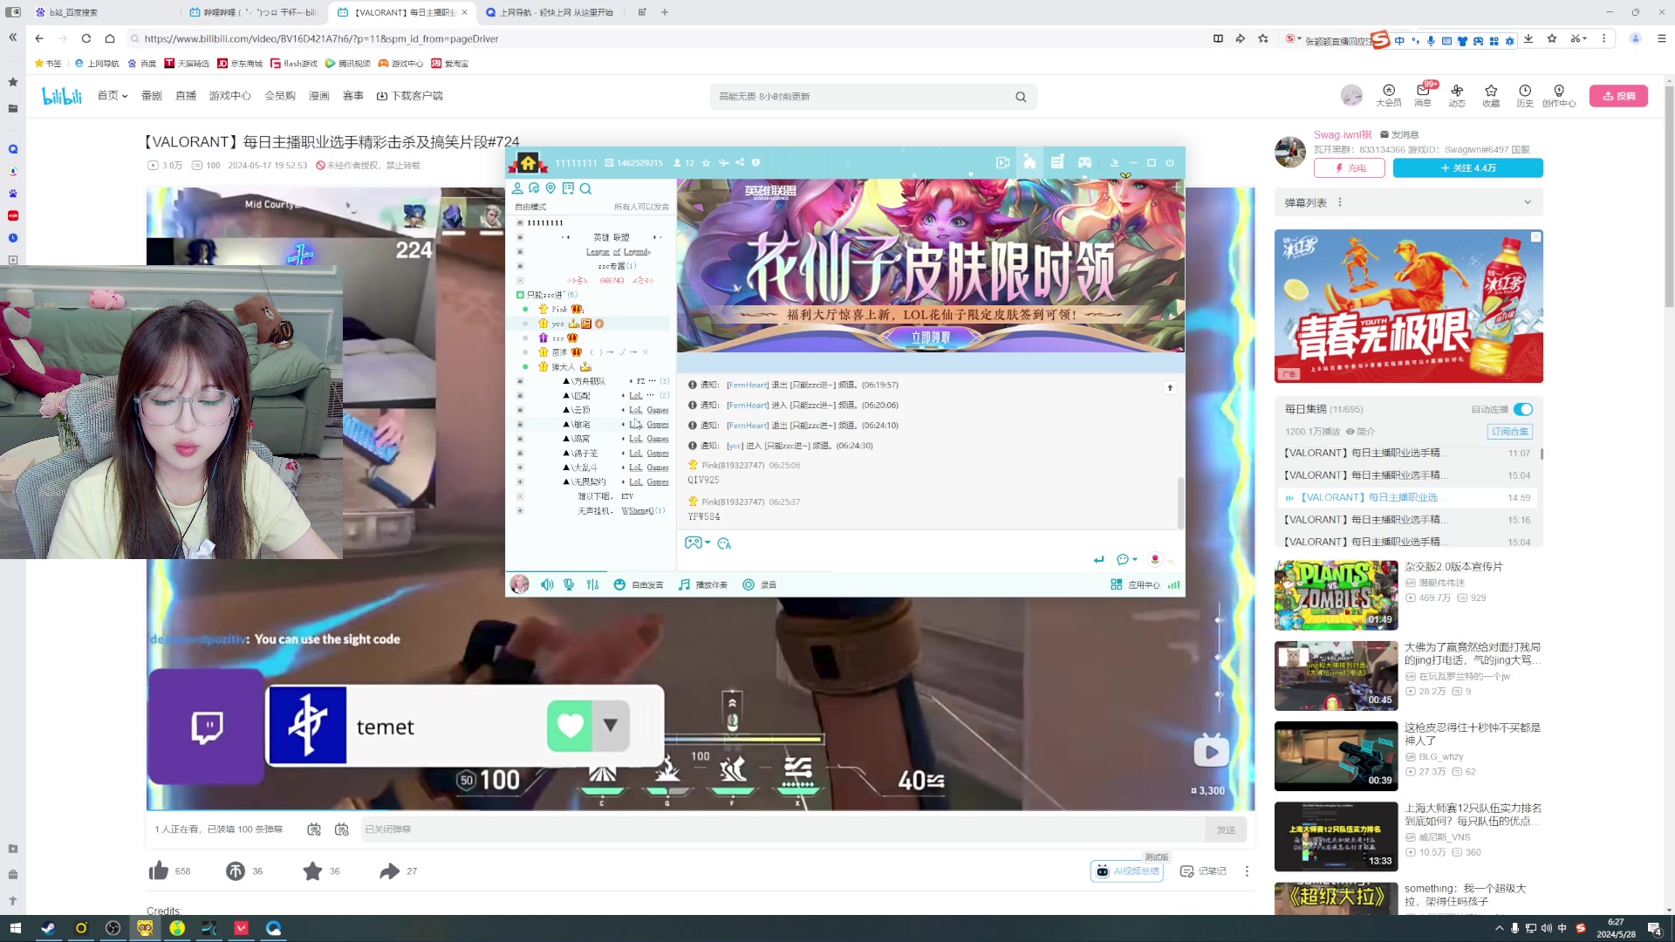Click the 关注 4.4万 follow button

(1467, 167)
